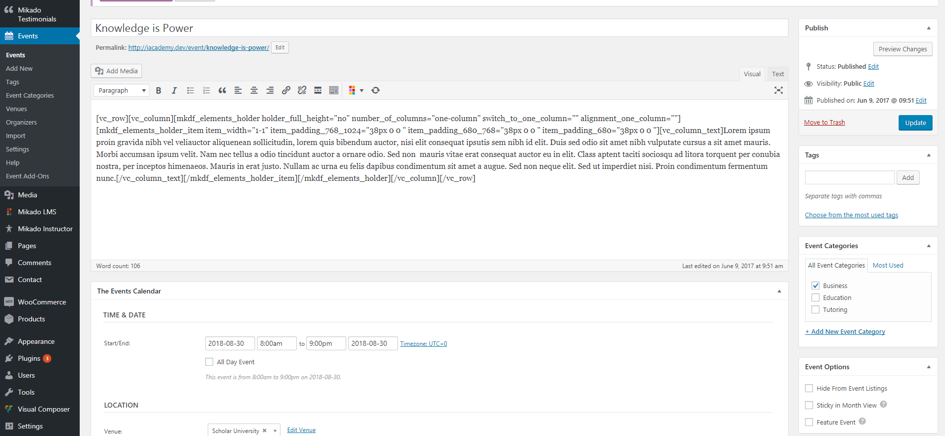Image resolution: width=945 pixels, height=436 pixels.
Task: Align text right
Action: coord(270,90)
